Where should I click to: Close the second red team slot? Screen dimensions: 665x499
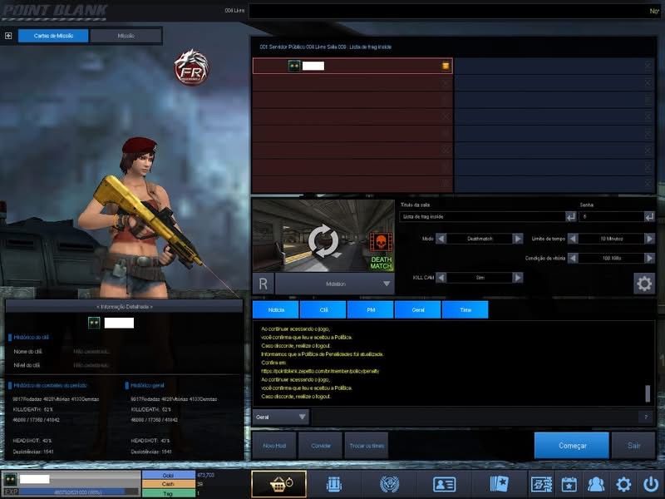point(446,82)
